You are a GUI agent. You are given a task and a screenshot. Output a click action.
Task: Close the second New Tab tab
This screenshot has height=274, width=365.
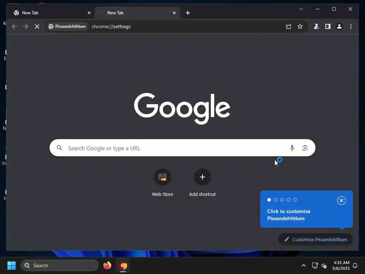[174, 13]
